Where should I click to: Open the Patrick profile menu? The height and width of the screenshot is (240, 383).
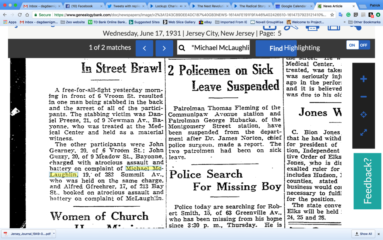pyautogui.click(x=375, y=5)
